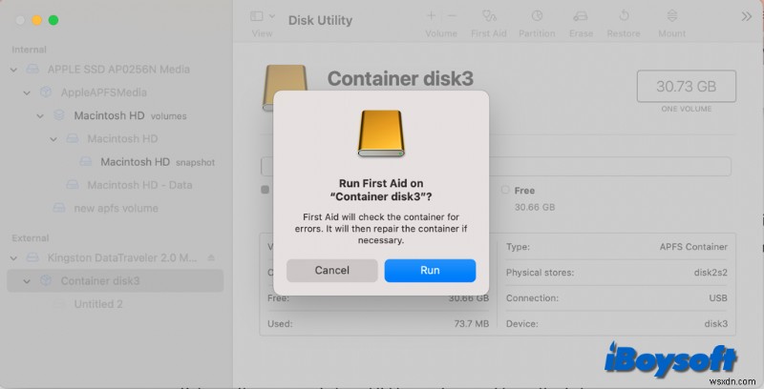This screenshot has width=764, height=389.
Task: Click the USB connection value
Action: point(718,298)
